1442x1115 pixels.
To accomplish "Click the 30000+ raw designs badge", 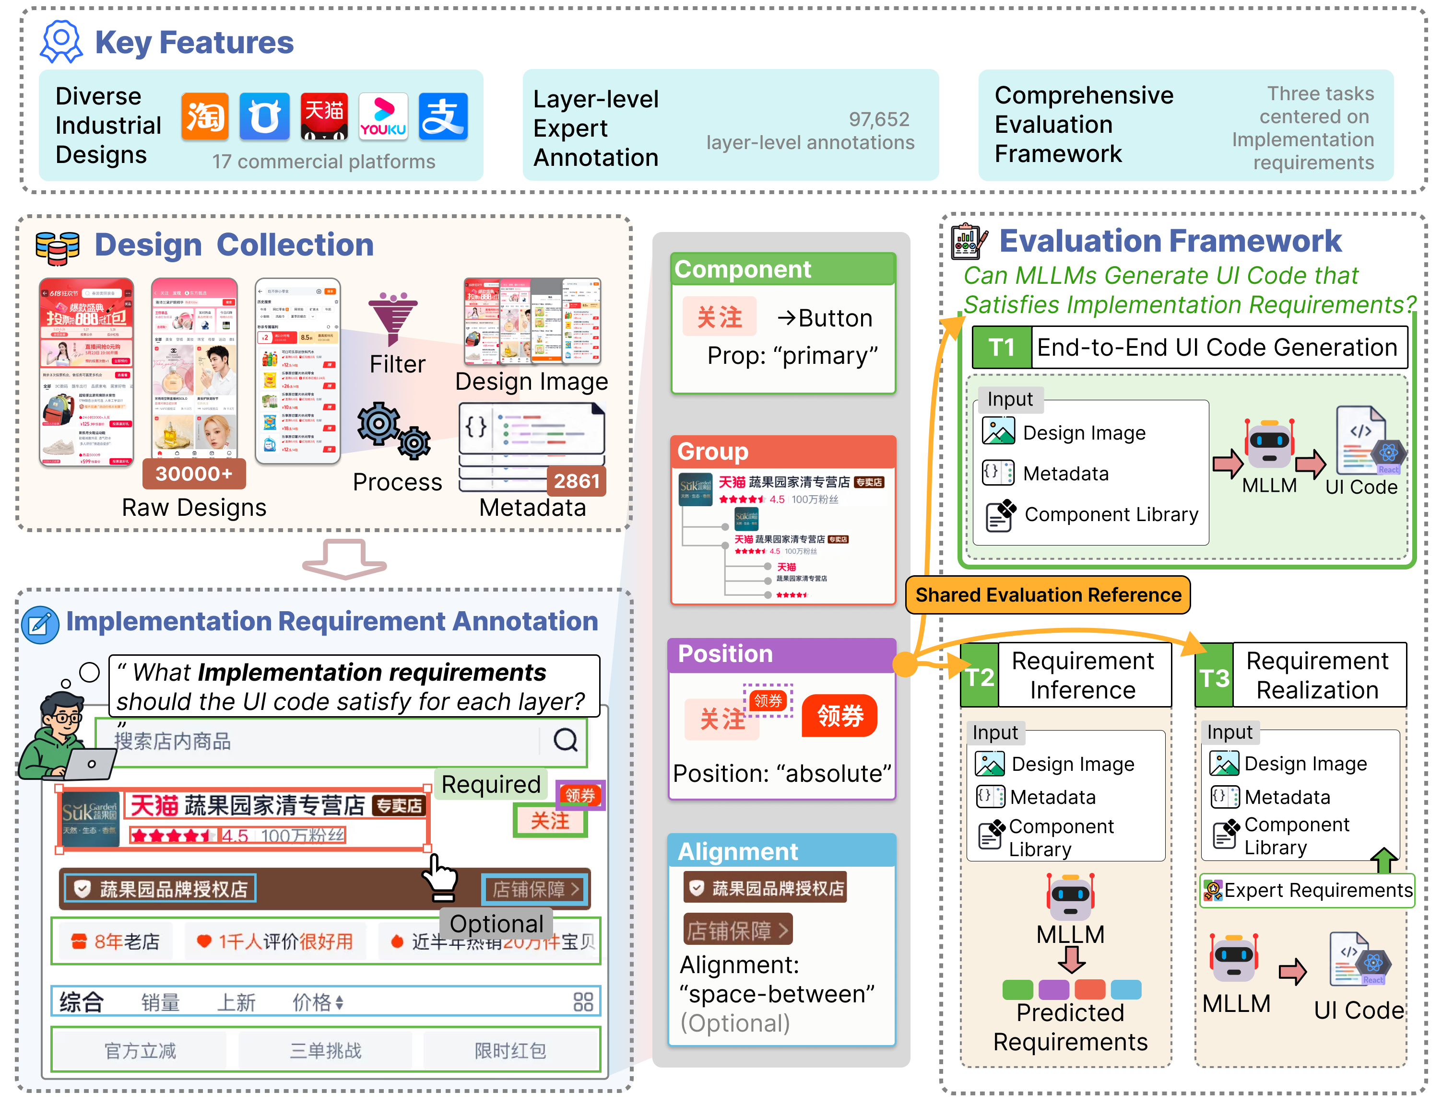I will tap(194, 474).
